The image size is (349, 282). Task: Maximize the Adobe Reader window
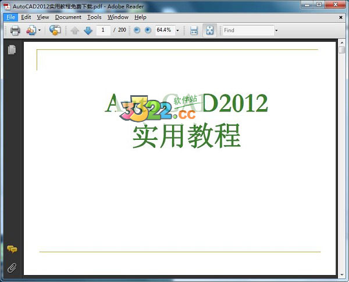pyautogui.click(x=319, y=5)
